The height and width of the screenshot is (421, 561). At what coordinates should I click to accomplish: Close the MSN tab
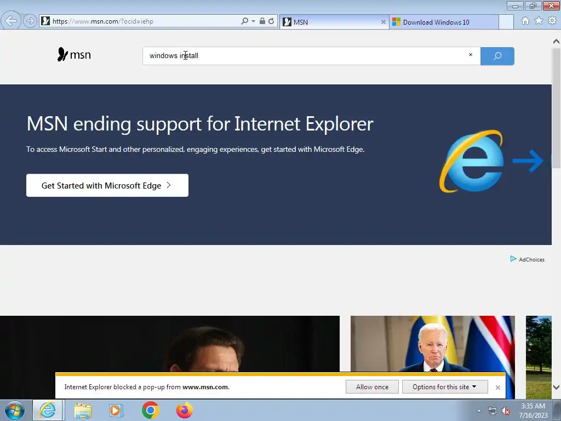click(x=383, y=22)
